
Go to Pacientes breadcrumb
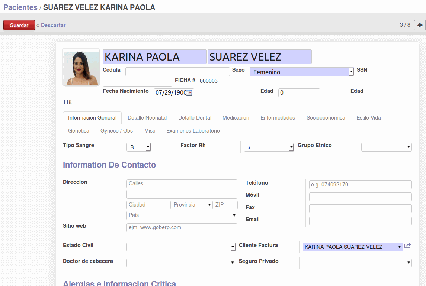(x=20, y=7)
